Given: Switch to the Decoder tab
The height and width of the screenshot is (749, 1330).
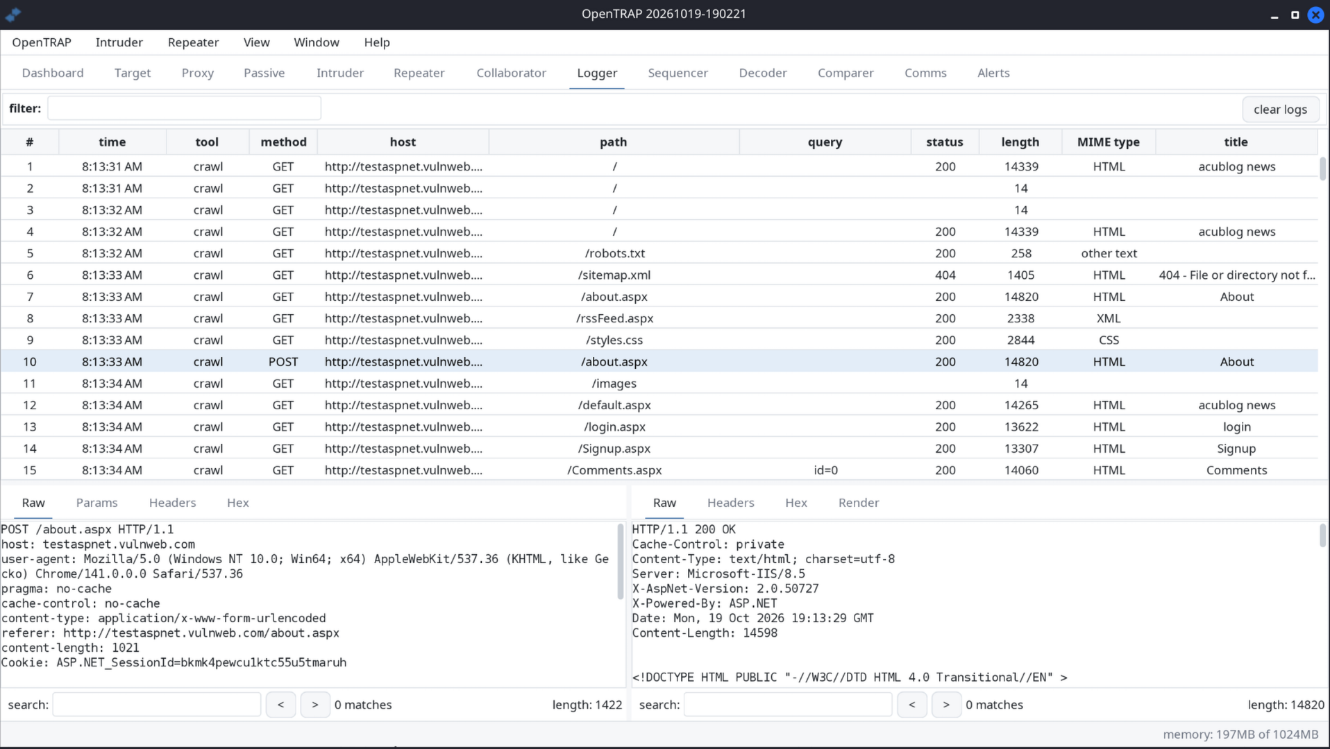Looking at the screenshot, I should click(x=763, y=73).
